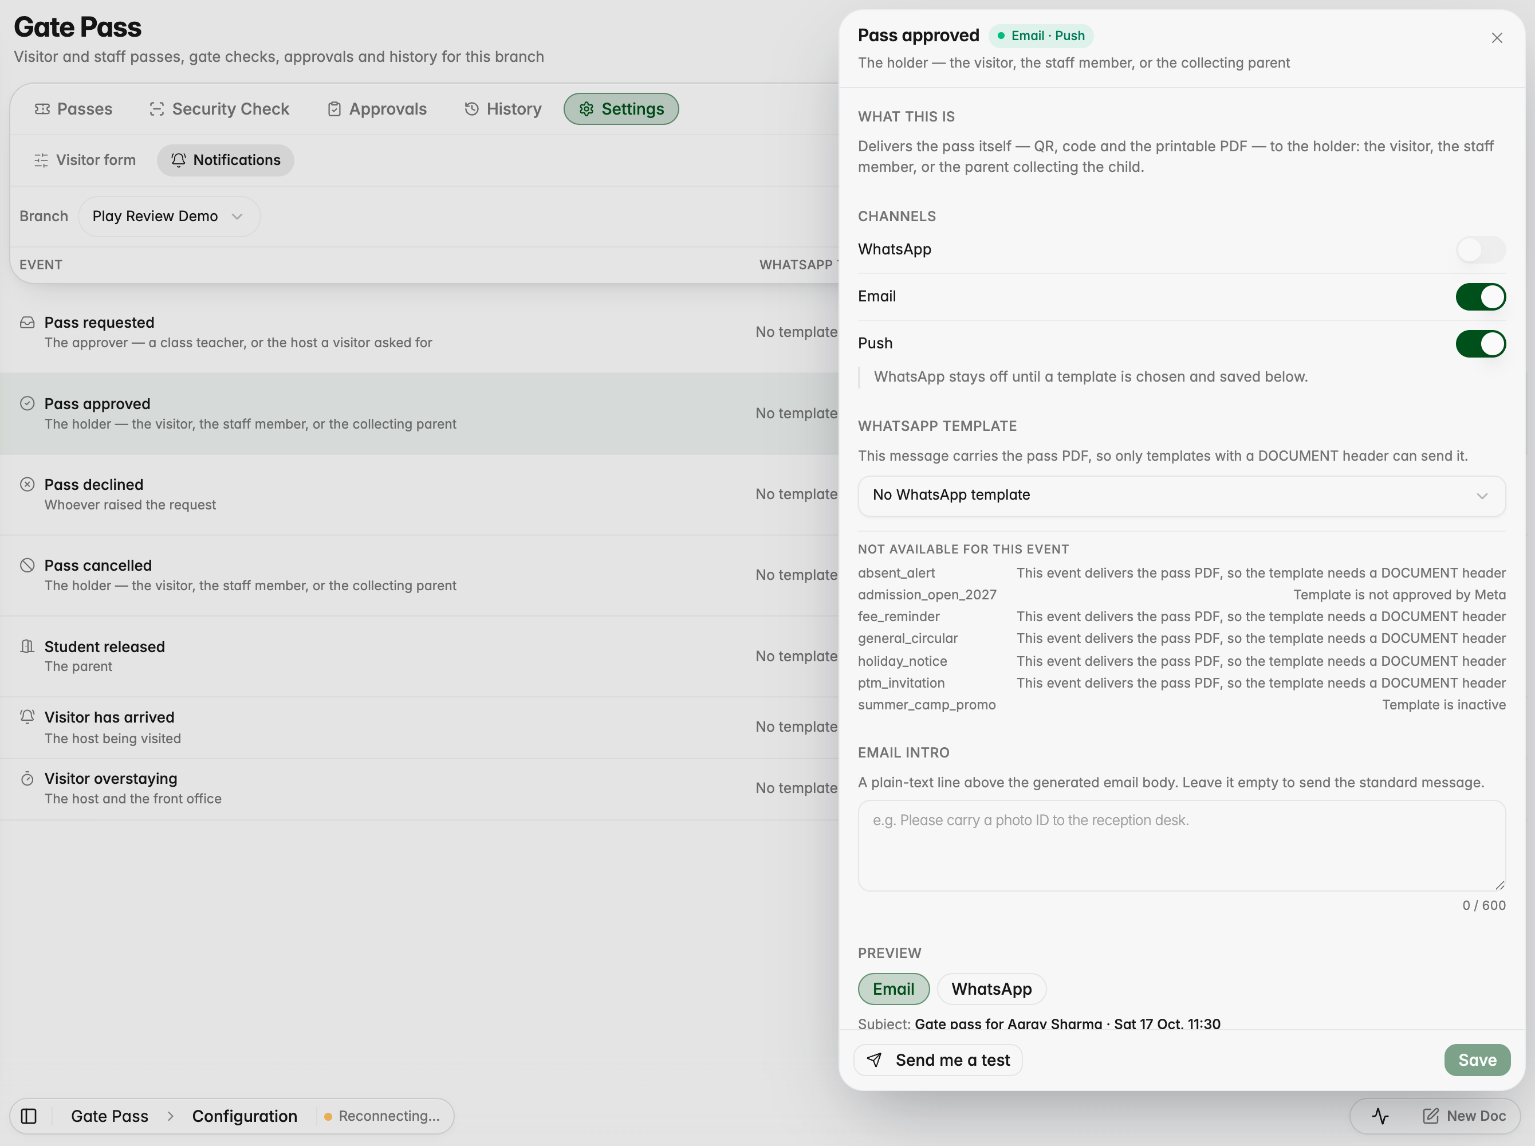This screenshot has height=1146, width=1535.
Task: Click the admission_open_2027 template name
Action: 927,595
